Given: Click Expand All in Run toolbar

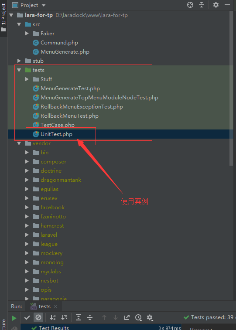Looking at the screenshot, I should (79, 317).
